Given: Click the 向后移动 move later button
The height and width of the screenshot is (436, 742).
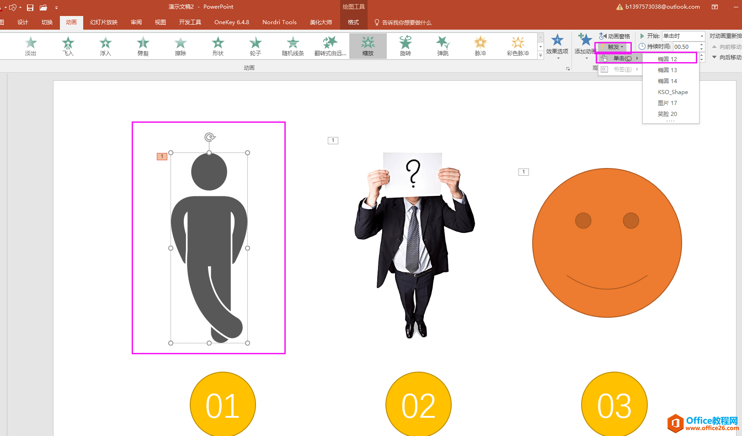Looking at the screenshot, I should click(726, 57).
